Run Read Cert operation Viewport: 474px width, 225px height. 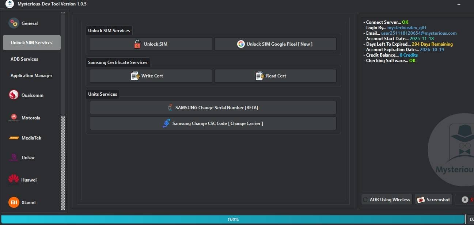pyautogui.click(x=275, y=76)
